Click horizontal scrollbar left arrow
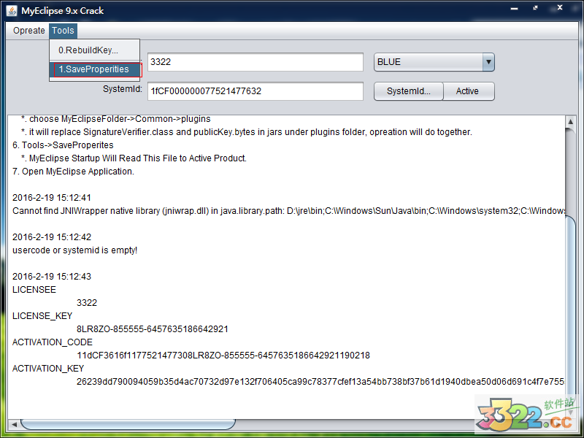584x438 pixels. pos(14,424)
